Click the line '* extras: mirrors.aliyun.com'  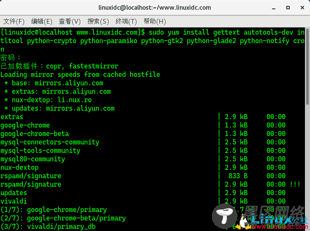[57, 92]
